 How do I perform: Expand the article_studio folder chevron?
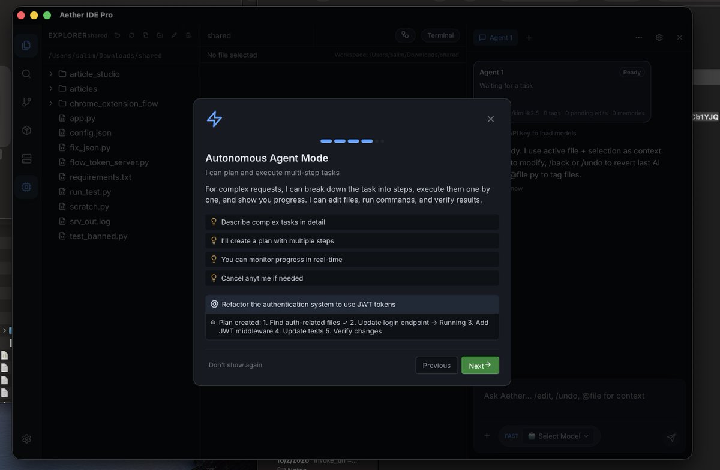pos(51,74)
